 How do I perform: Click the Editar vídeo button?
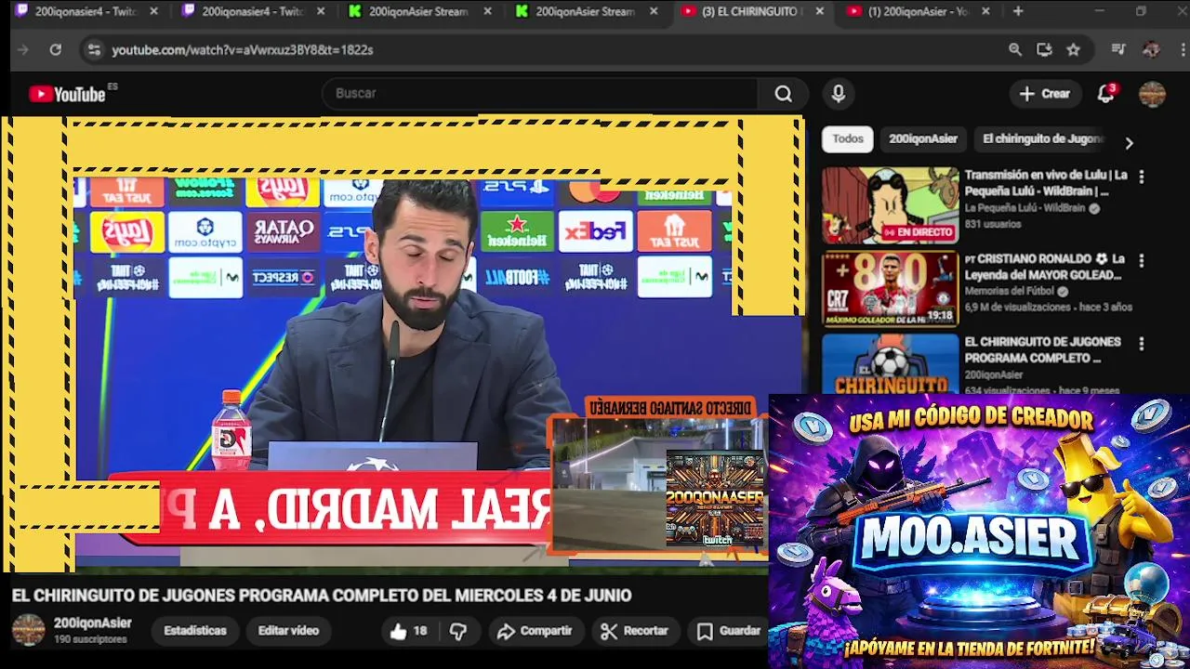click(x=288, y=631)
